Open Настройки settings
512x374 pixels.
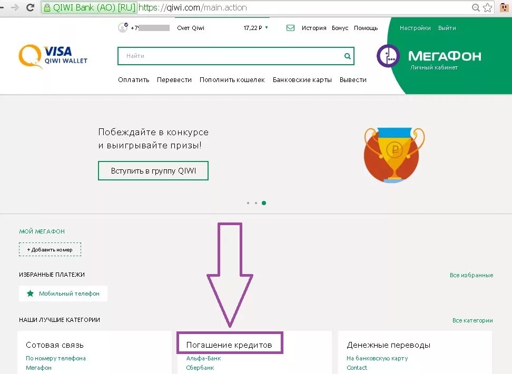click(415, 28)
